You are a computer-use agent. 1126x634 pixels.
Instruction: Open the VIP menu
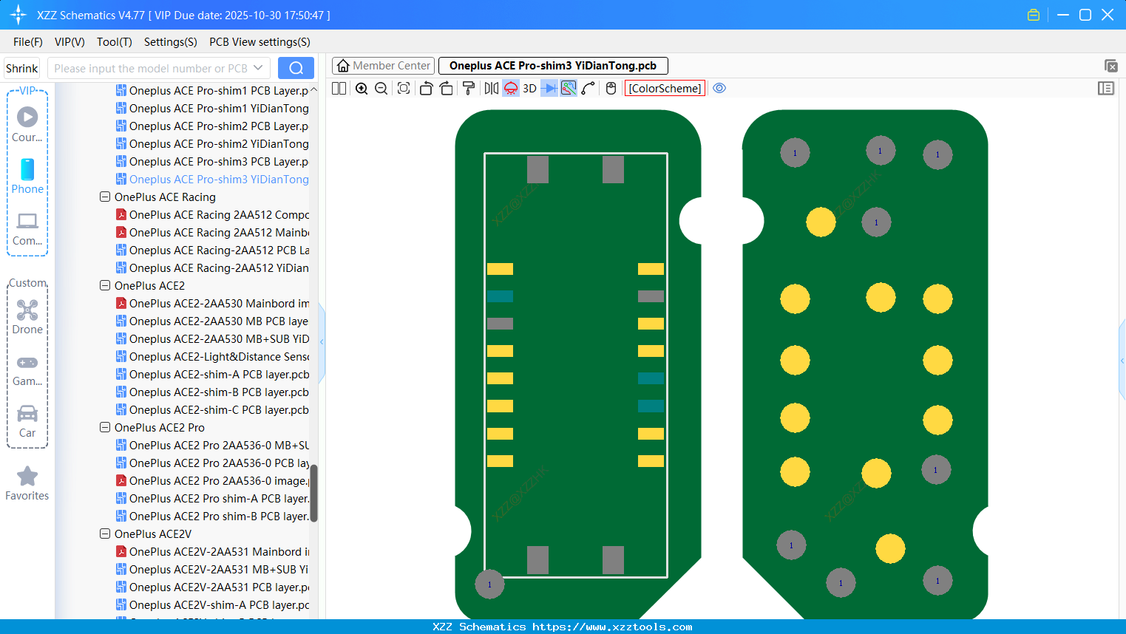point(69,42)
